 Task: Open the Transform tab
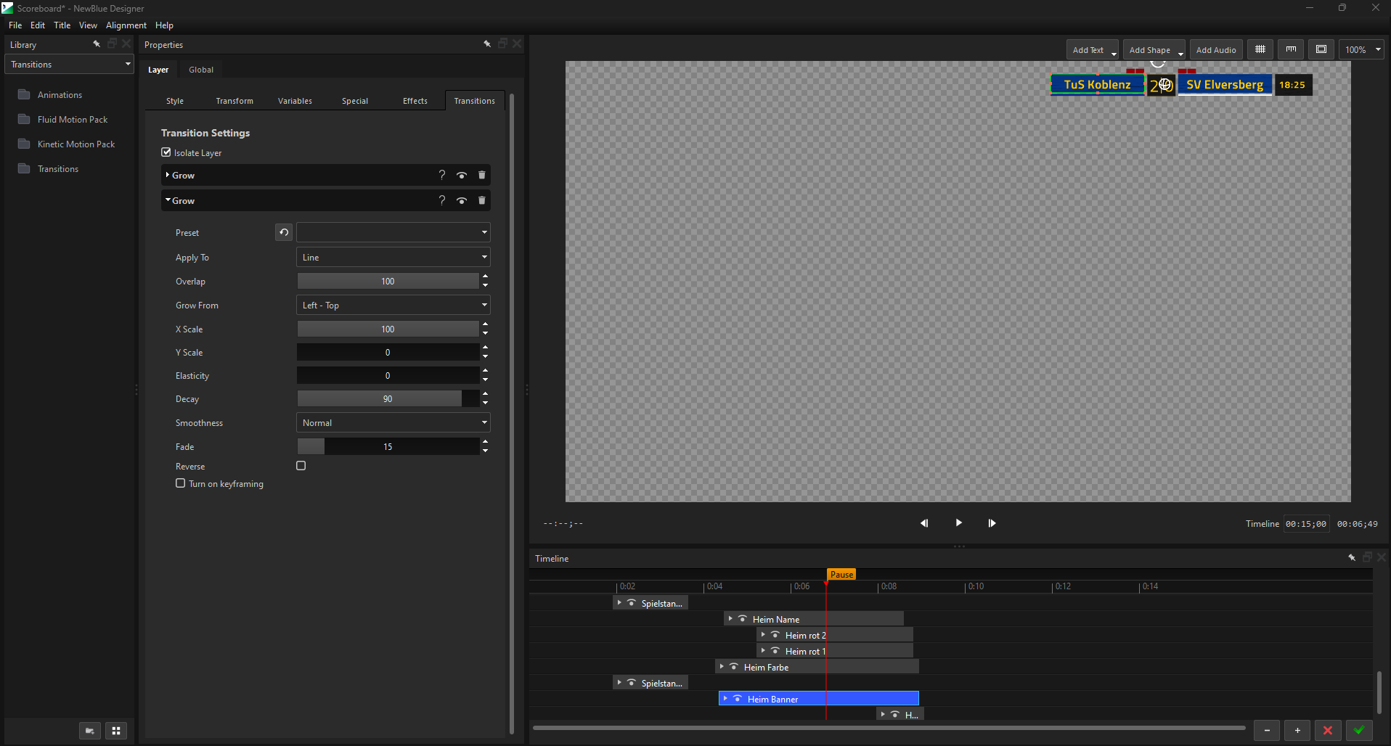pyautogui.click(x=234, y=101)
